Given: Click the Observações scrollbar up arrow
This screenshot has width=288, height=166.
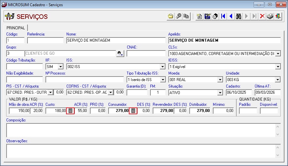Looking at the screenshot, I should pyautogui.click(x=278, y=147).
